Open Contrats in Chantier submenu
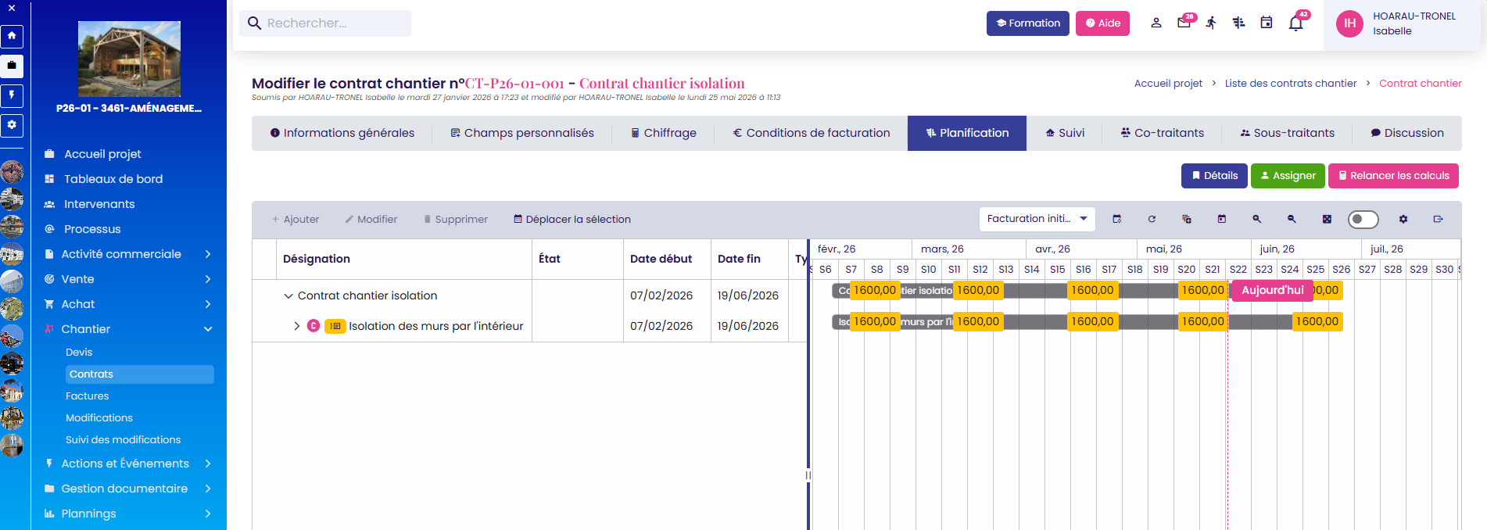The width and height of the screenshot is (1487, 530). tap(140, 374)
